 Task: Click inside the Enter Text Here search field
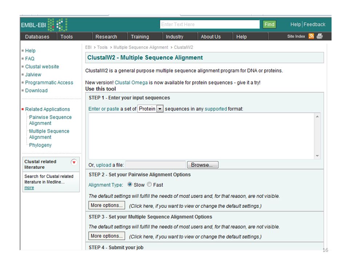(x=210, y=24)
